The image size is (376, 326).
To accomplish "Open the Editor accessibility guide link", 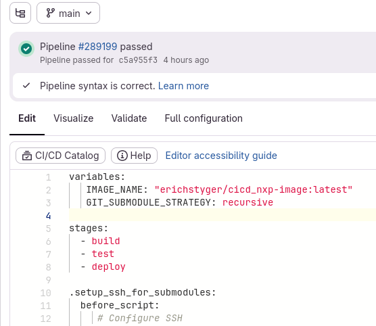I will (221, 156).
